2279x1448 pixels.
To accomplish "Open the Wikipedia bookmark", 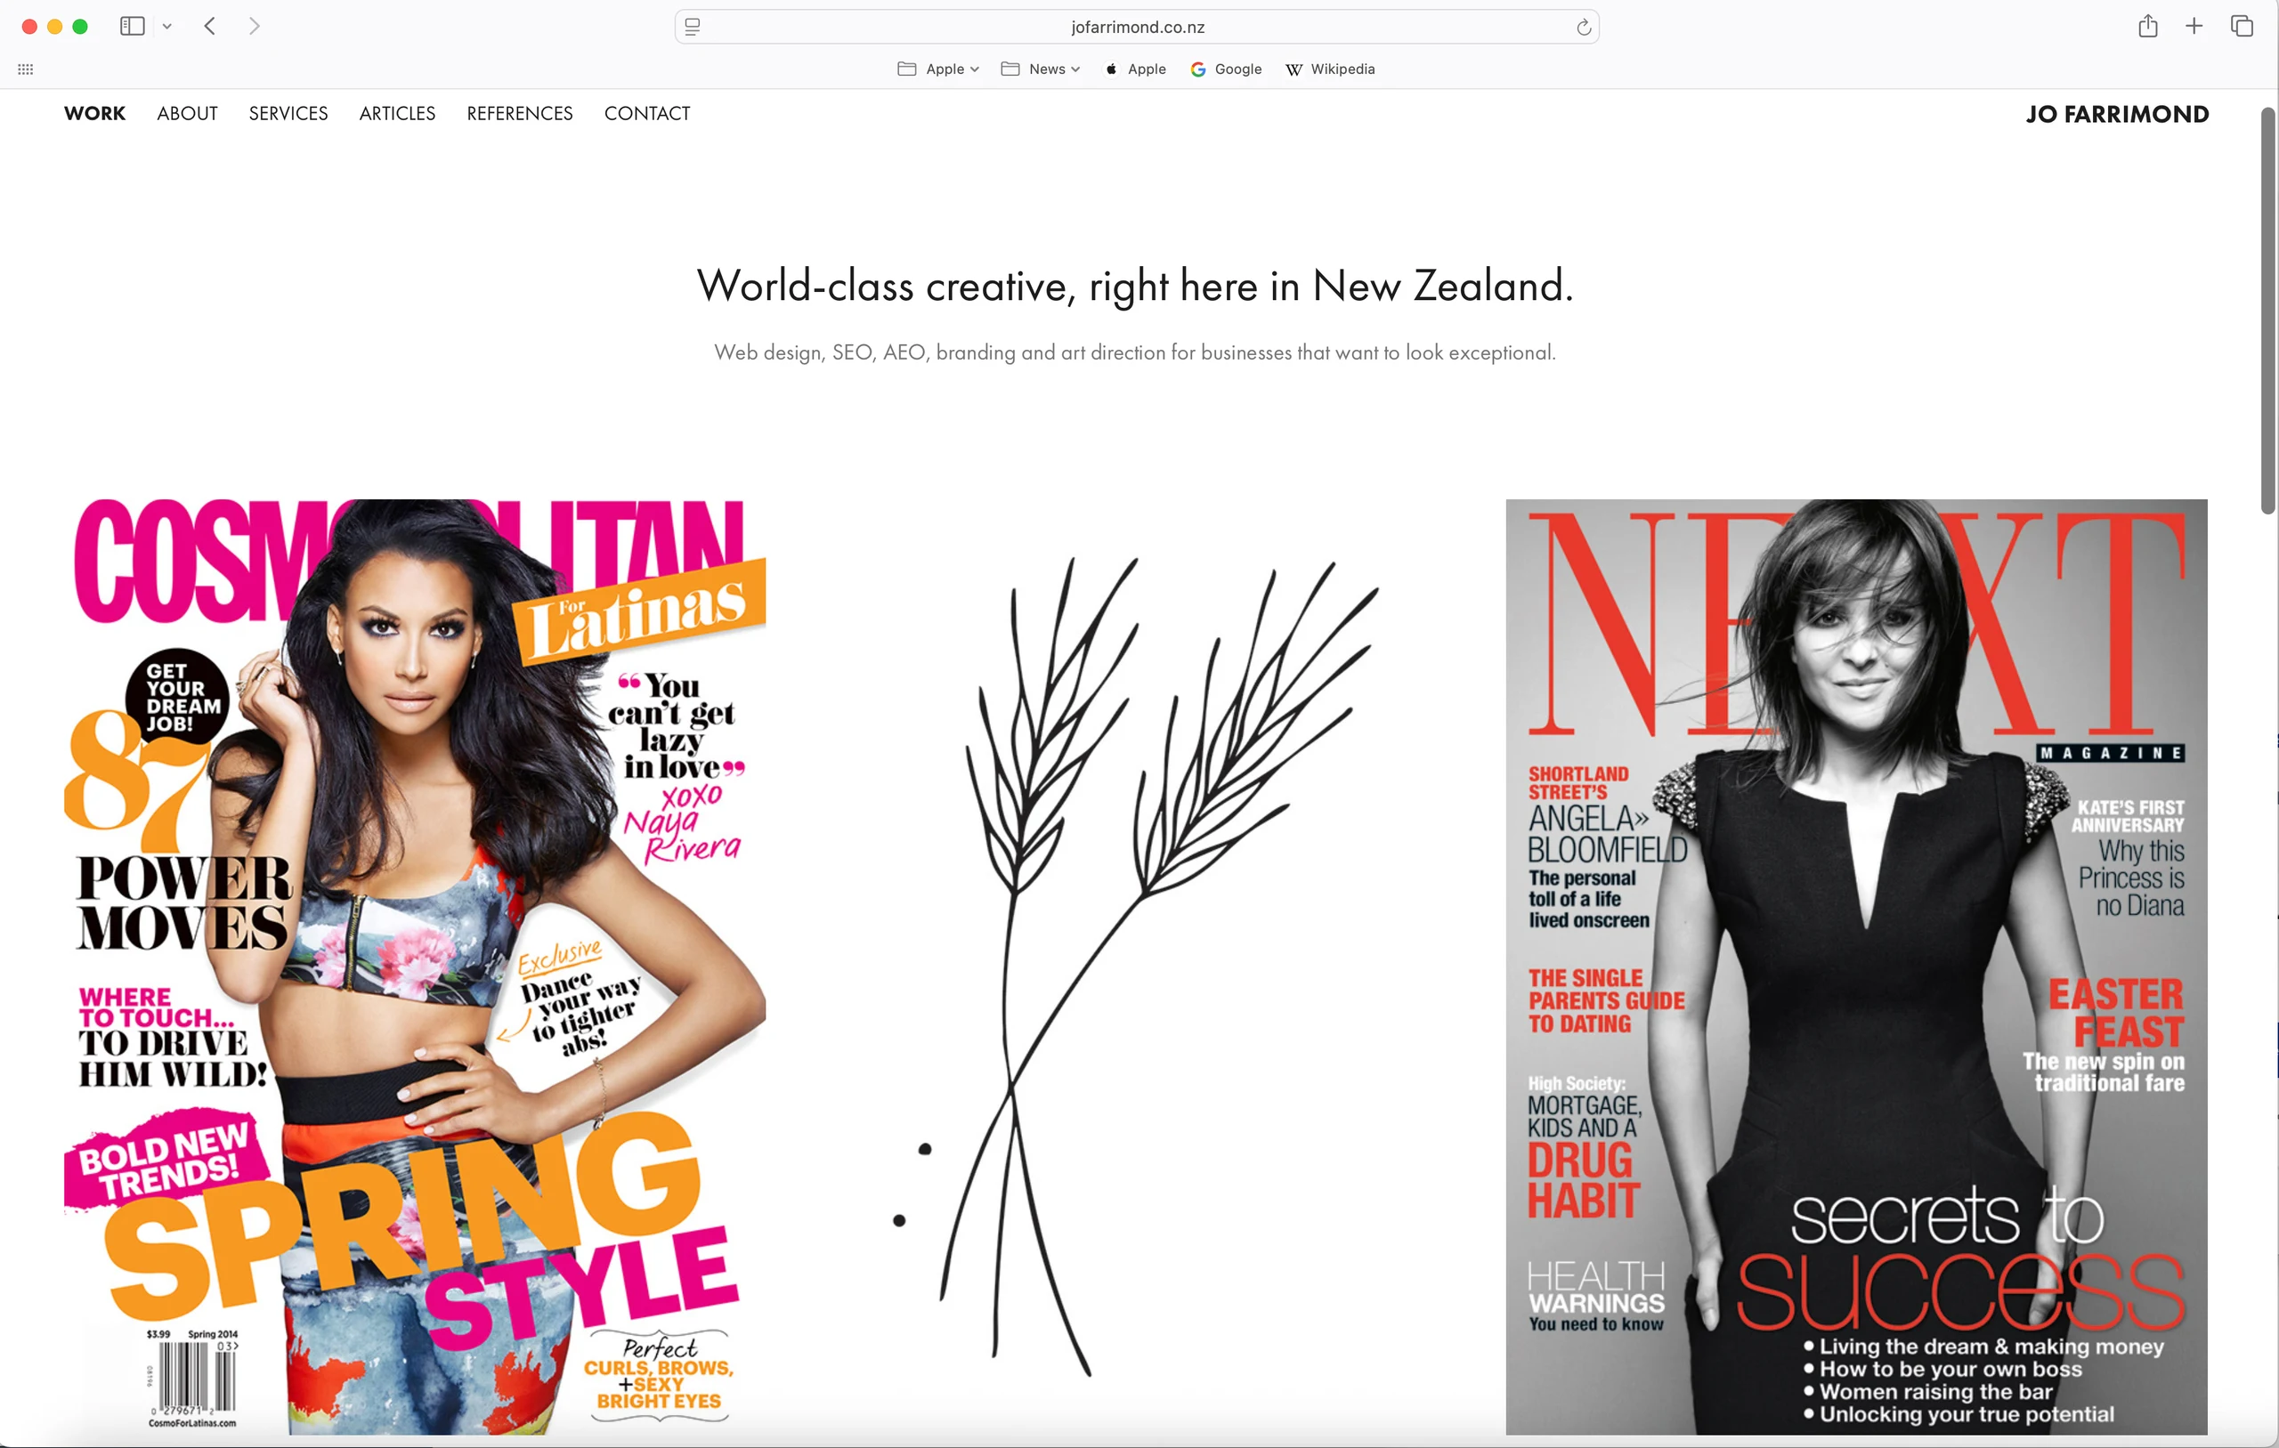I will [1331, 69].
